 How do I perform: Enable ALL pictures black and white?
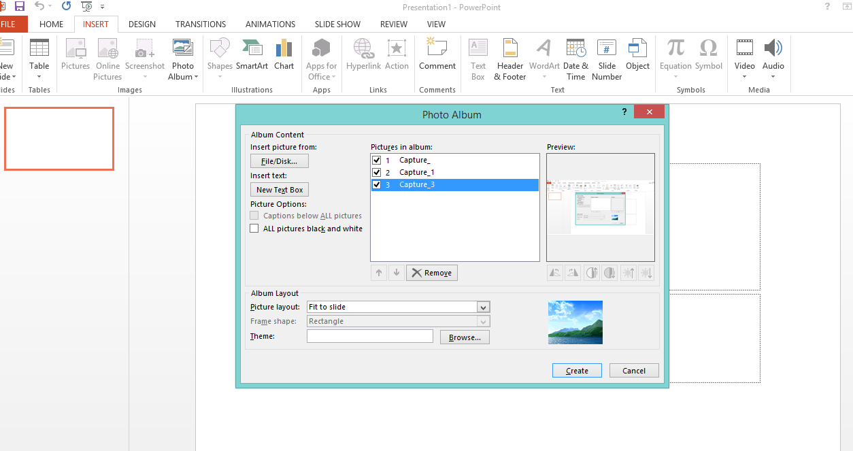(x=254, y=229)
